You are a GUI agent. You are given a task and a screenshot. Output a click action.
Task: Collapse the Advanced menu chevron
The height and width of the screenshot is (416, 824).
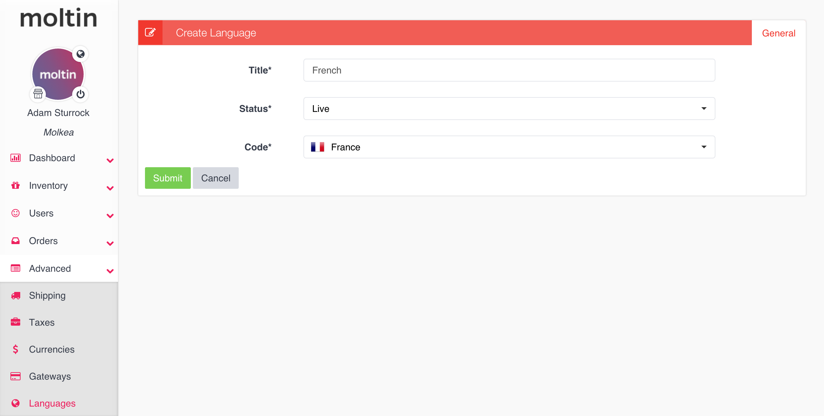(x=110, y=271)
